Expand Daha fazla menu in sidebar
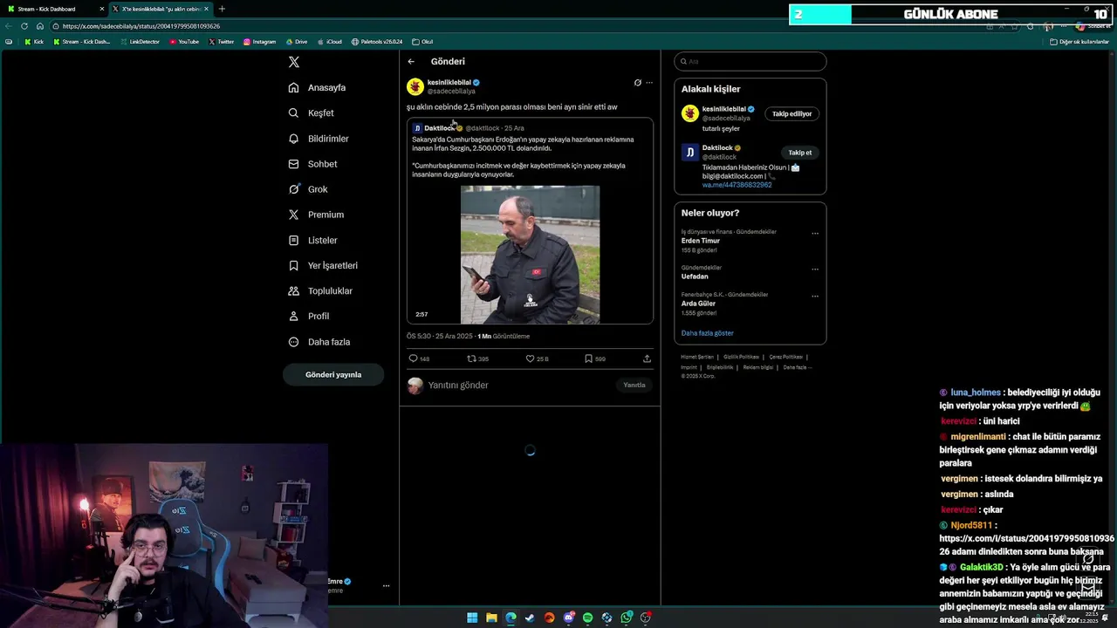The image size is (1117, 628). pos(319,342)
